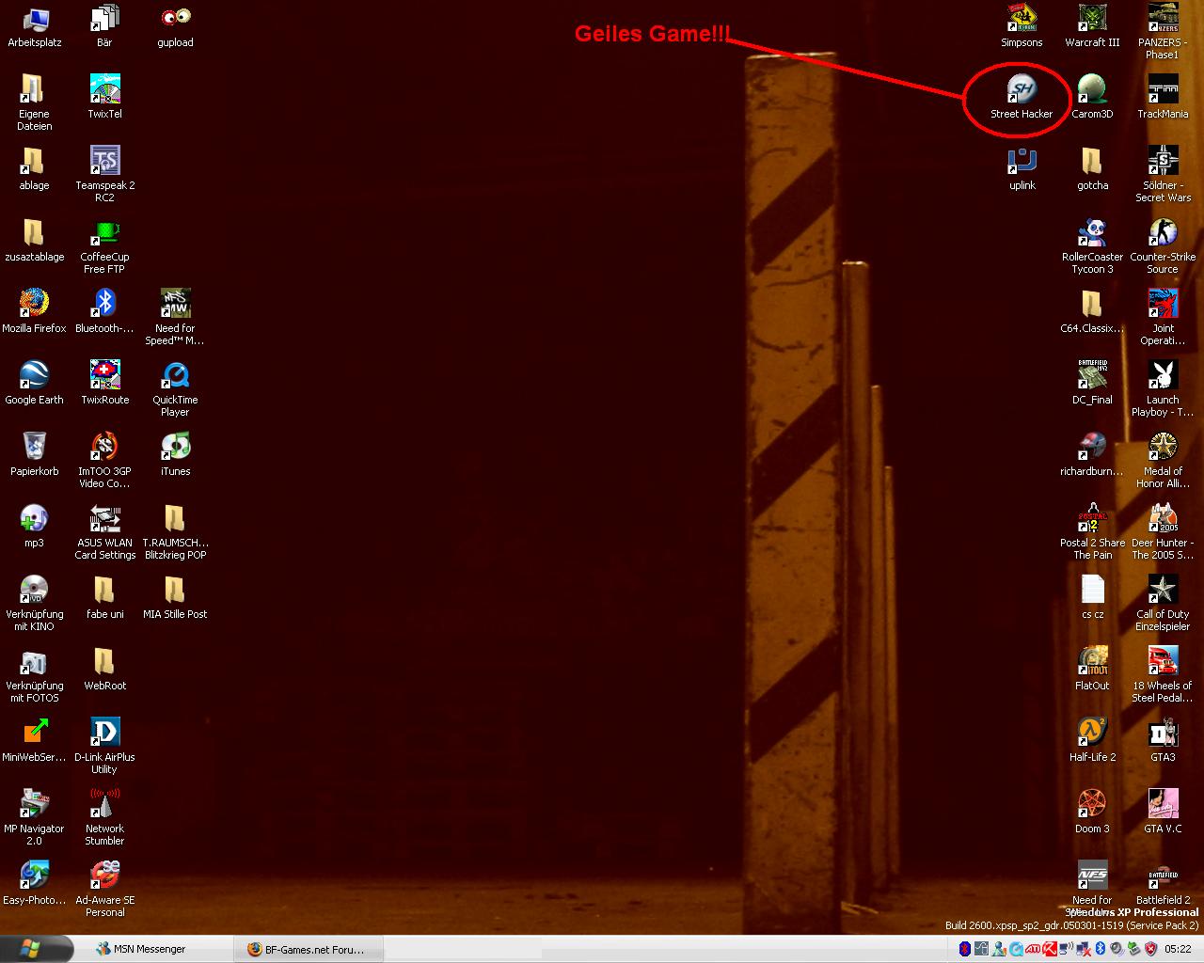The image size is (1204, 963).
Task: Launch Söldner - Secret Wars
Action: click(x=1163, y=174)
